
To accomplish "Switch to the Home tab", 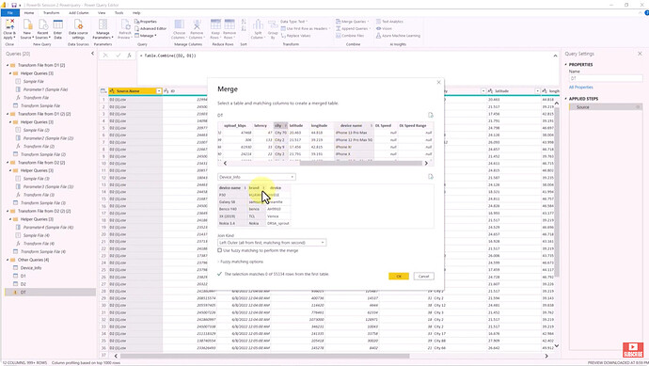I will click(29, 13).
